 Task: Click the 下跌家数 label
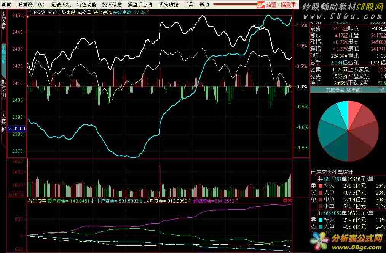pos(359,83)
